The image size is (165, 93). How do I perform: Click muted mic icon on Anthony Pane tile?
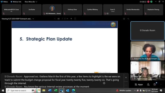(64, 13)
